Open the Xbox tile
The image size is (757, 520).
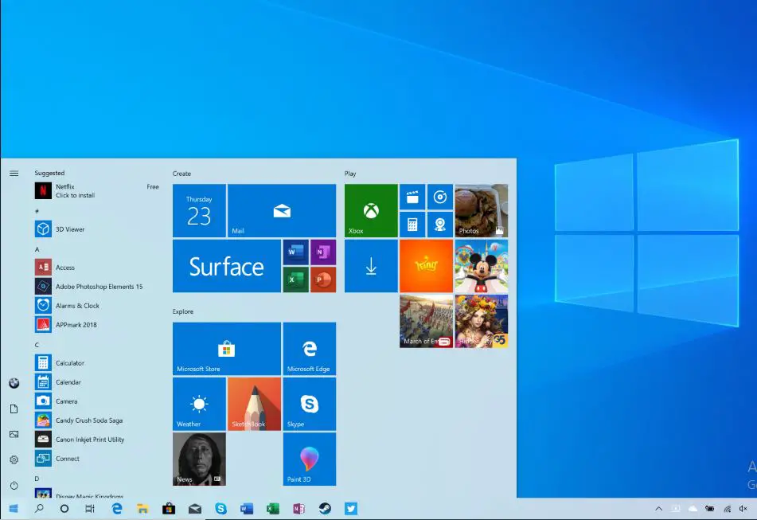pos(371,210)
